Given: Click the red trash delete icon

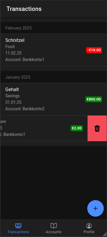Looking at the screenshot, I should click(97, 129).
